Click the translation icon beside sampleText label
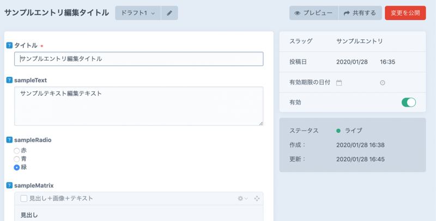Screen dimensions: 436x221 point(9,81)
